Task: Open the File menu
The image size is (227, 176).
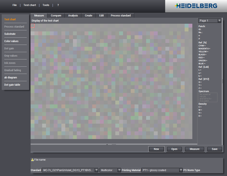Action: tap(14, 5)
